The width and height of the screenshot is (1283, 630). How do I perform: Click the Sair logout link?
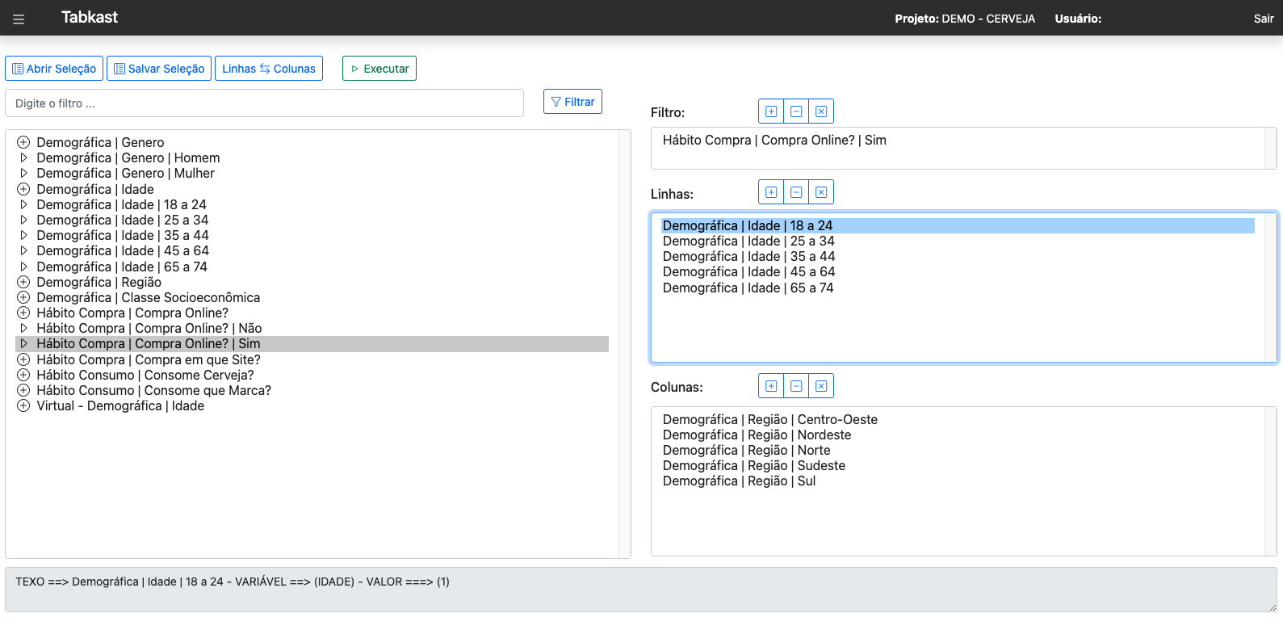pyautogui.click(x=1263, y=19)
